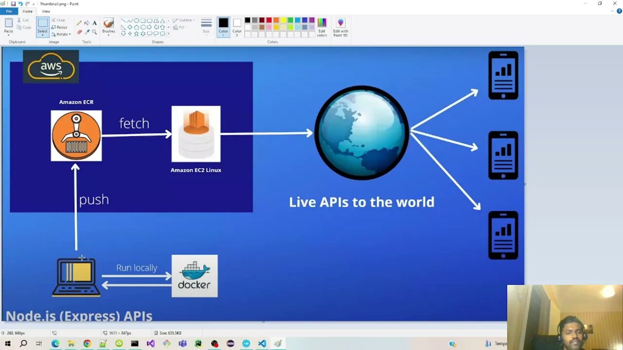Select the Color picker eyedropper tool

click(x=87, y=32)
